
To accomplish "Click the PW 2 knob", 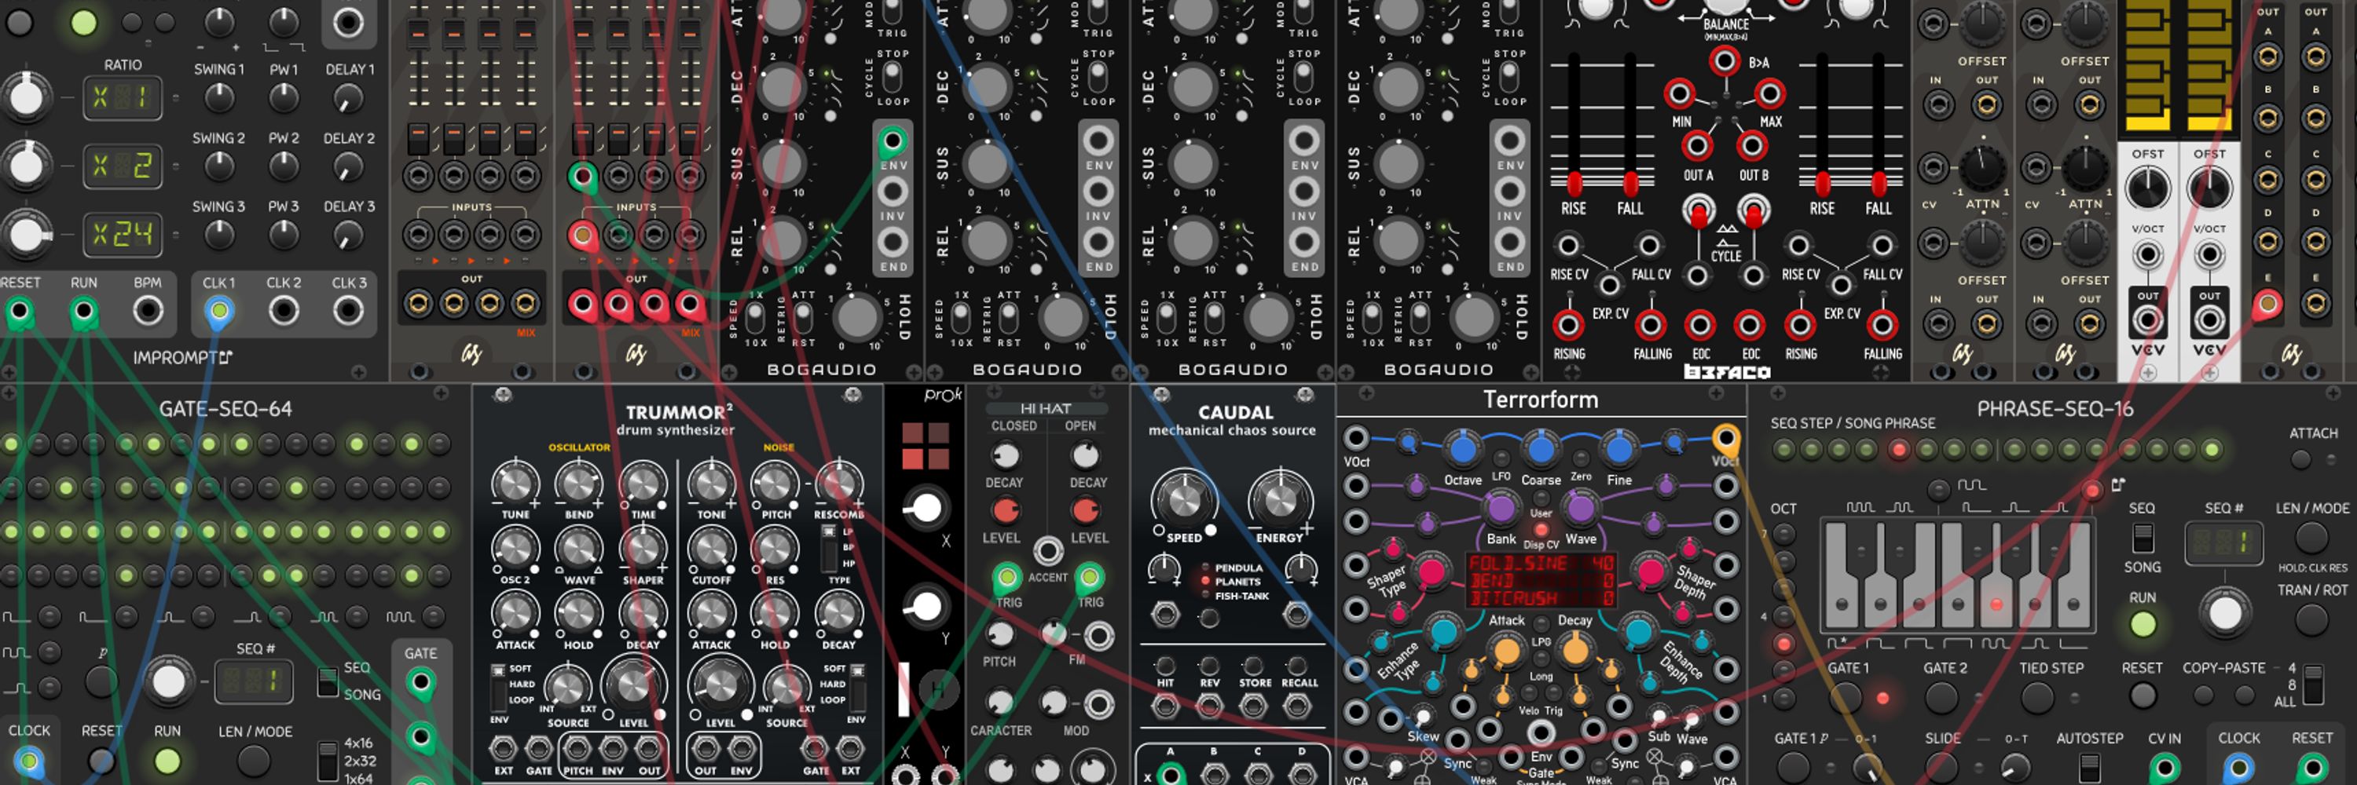I will (x=284, y=166).
